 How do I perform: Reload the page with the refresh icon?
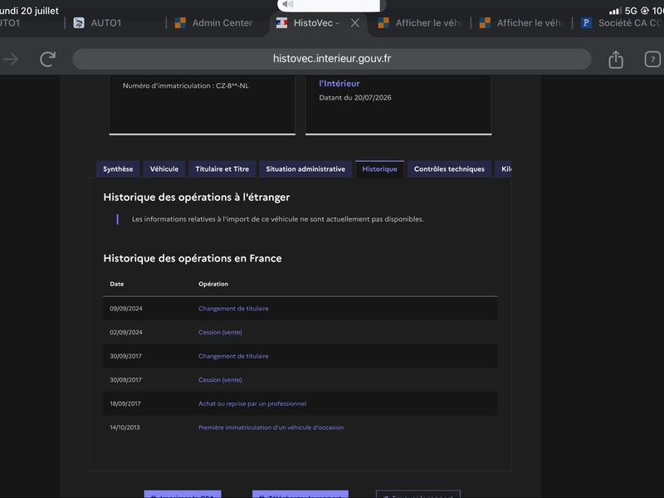[x=47, y=59]
